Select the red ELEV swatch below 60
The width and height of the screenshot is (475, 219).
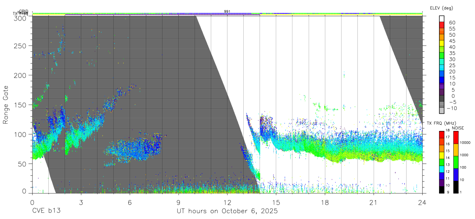click(442, 25)
